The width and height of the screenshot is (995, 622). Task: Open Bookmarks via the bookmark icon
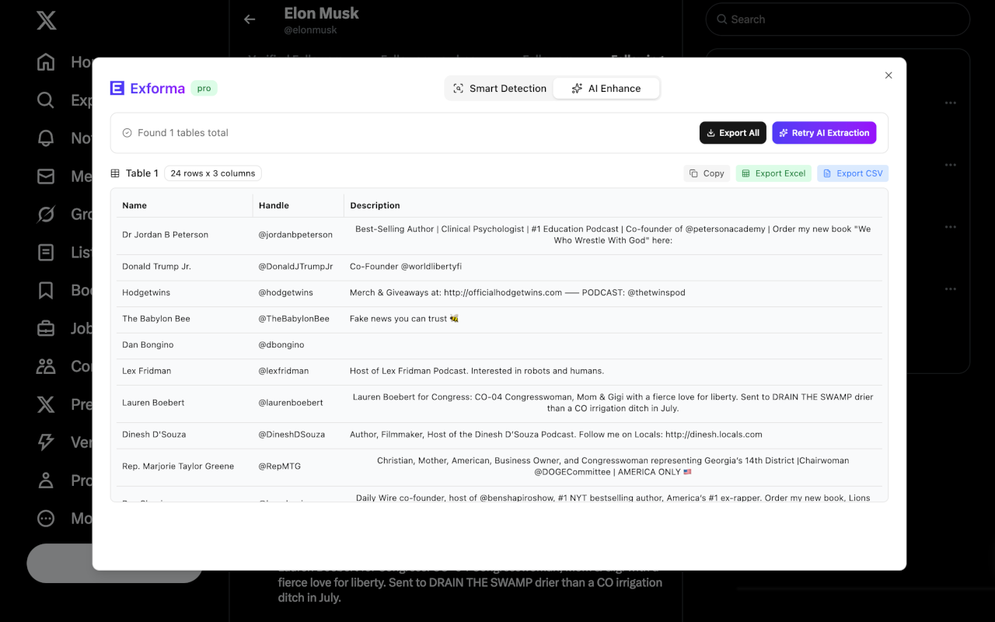coord(46,291)
